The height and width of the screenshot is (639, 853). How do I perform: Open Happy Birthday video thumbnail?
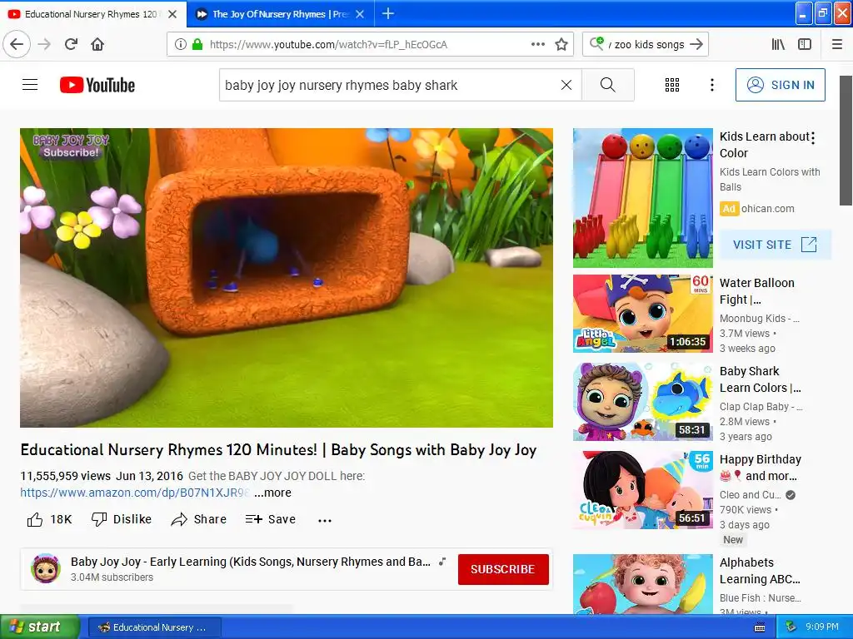pos(642,489)
